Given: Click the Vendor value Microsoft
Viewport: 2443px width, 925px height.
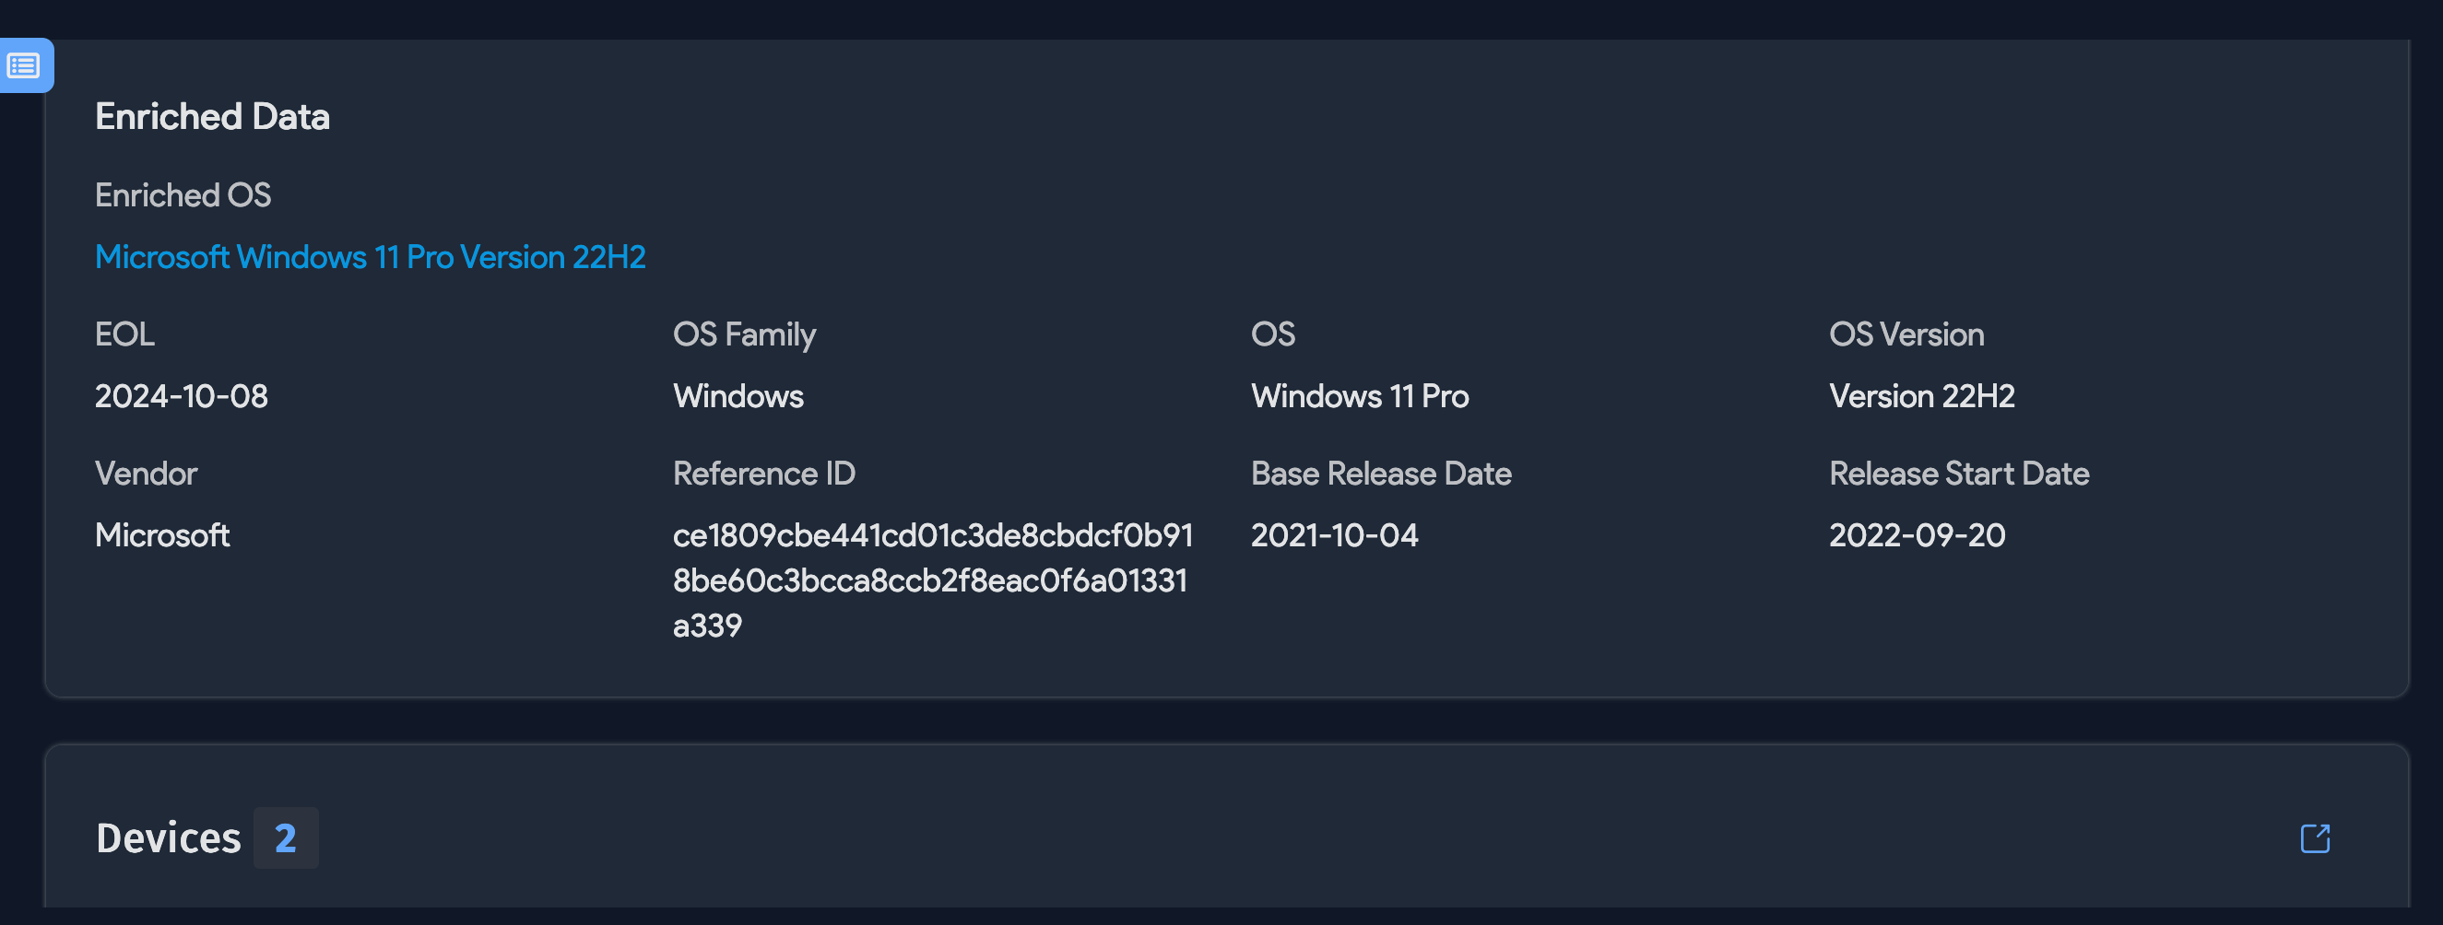Looking at the screenshot, I should click(x=162, y=534).
